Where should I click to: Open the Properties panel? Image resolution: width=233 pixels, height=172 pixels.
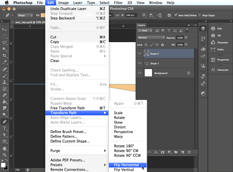click(x=220, y=59)
